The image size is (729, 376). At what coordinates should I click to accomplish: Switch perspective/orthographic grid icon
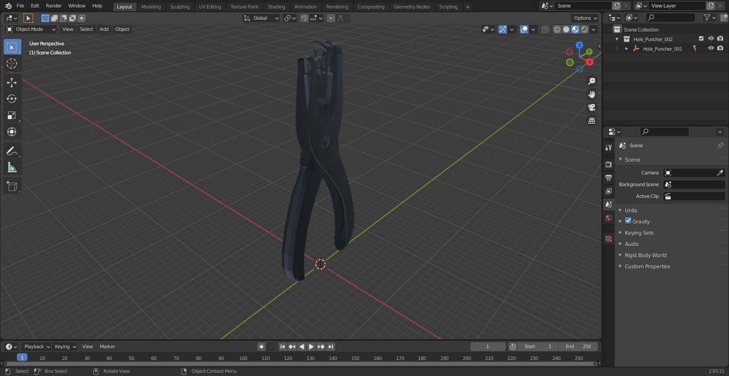[591, 121]
